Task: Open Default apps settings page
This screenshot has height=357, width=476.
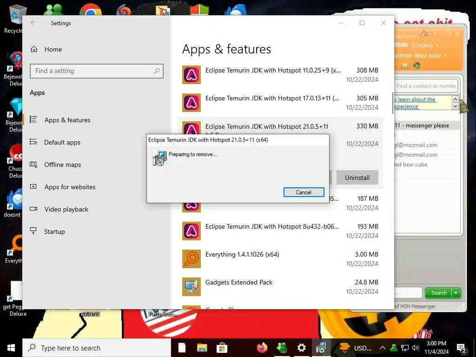Action: tap(62, 142)
